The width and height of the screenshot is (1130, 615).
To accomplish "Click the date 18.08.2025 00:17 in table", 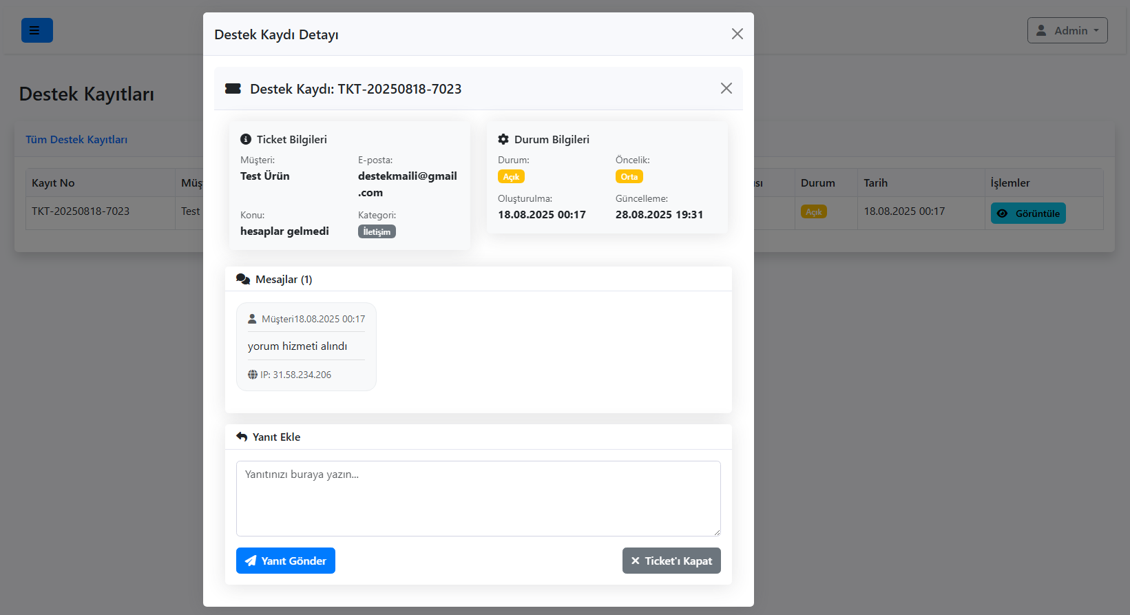I will tap(904, 211).
